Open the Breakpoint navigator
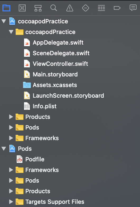Viewport: 140px width, 207px height. point(117,8)
